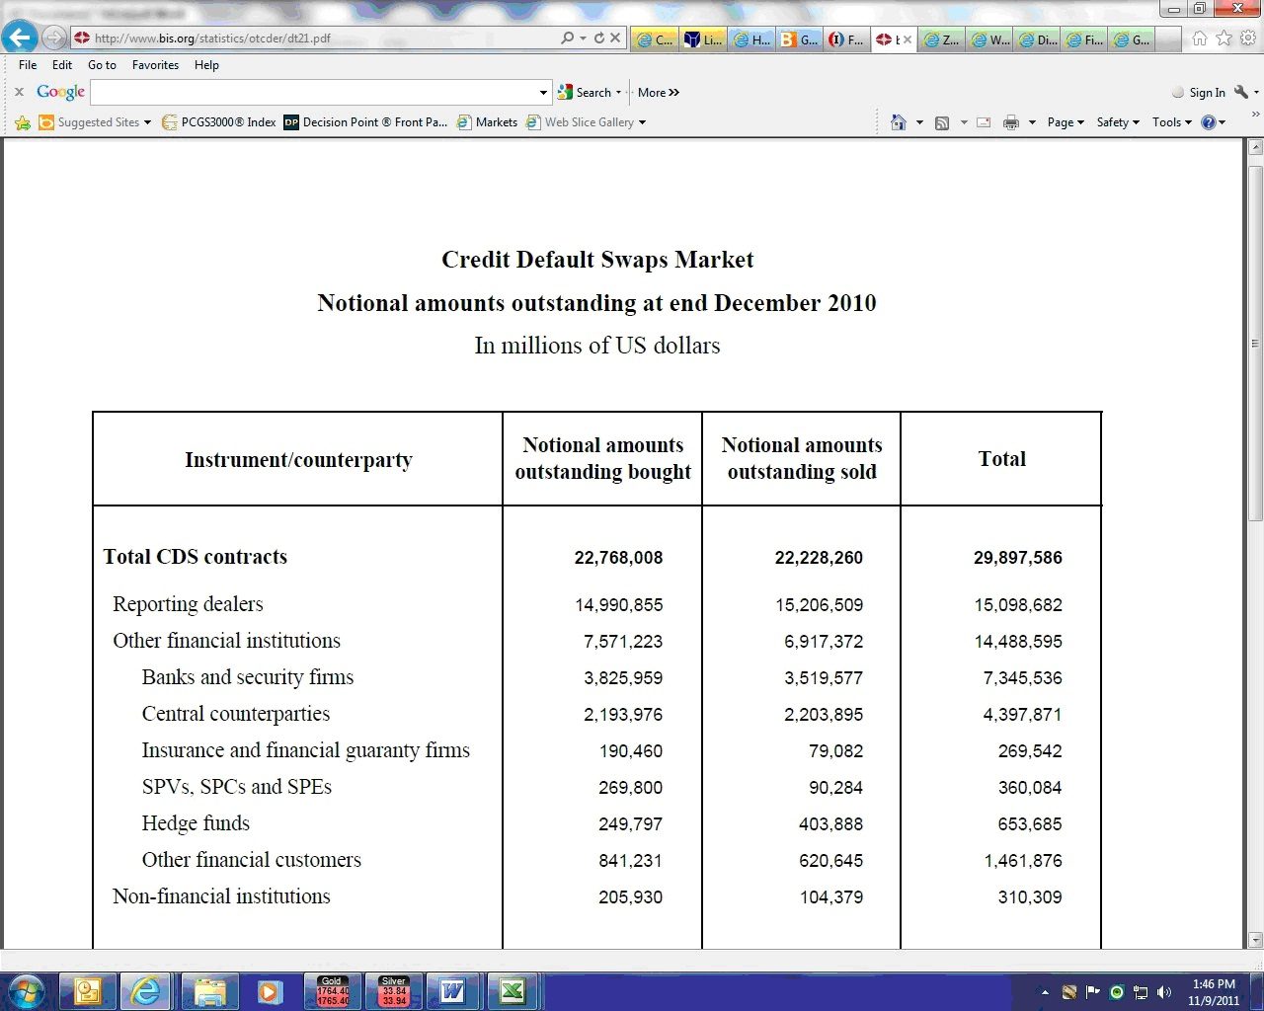Image resolution: width=1264 pixels, height=1011 pixels.
Task: Click the Print icon in command bar
Action: tap(1011, 122)
